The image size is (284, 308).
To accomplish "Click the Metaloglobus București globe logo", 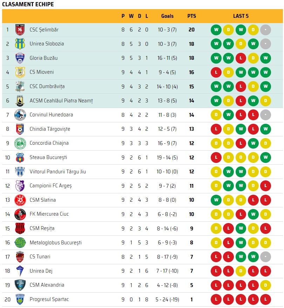I will [20, 243].
